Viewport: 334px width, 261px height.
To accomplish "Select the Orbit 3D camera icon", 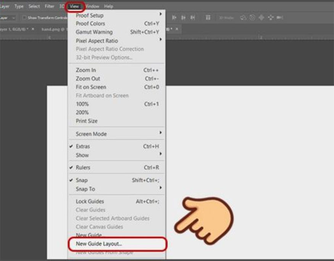I will pos(243,18).
